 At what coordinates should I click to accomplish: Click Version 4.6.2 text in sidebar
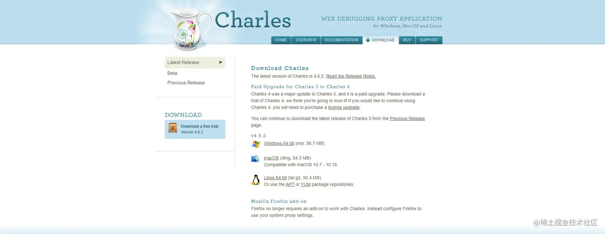tap(192, 132)
